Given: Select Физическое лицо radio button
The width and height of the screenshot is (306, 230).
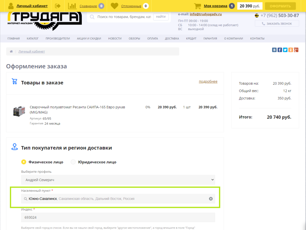Looking at the screenshot, I should [x=24, y=162].
